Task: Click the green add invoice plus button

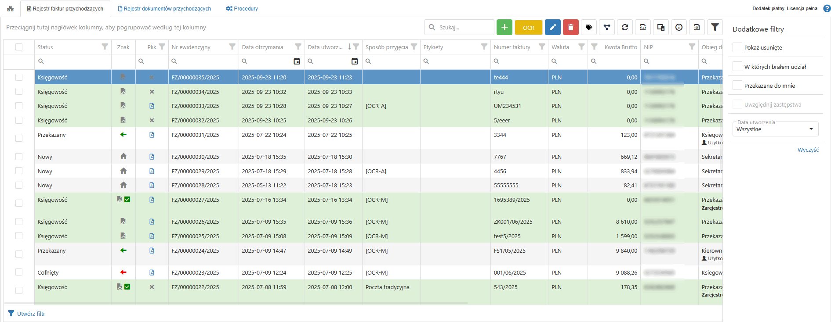Action: pyautogui.click(x=504, y=27)
